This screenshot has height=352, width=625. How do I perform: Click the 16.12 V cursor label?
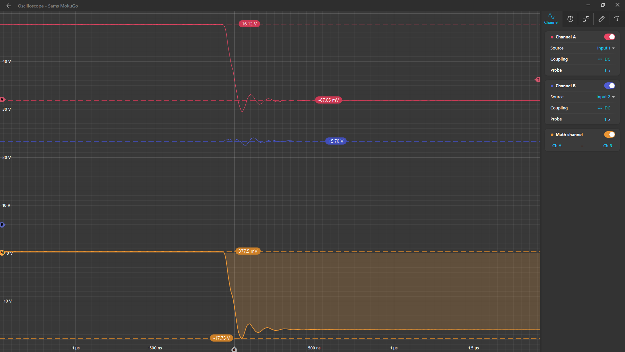pos(249,24)
